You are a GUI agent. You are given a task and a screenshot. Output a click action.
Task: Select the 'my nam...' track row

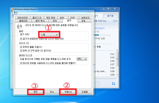point(105,71)
